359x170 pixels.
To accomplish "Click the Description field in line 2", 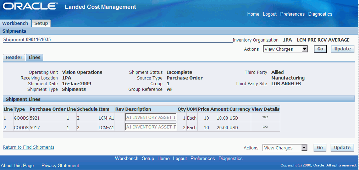I will click(x=151, y=127).
